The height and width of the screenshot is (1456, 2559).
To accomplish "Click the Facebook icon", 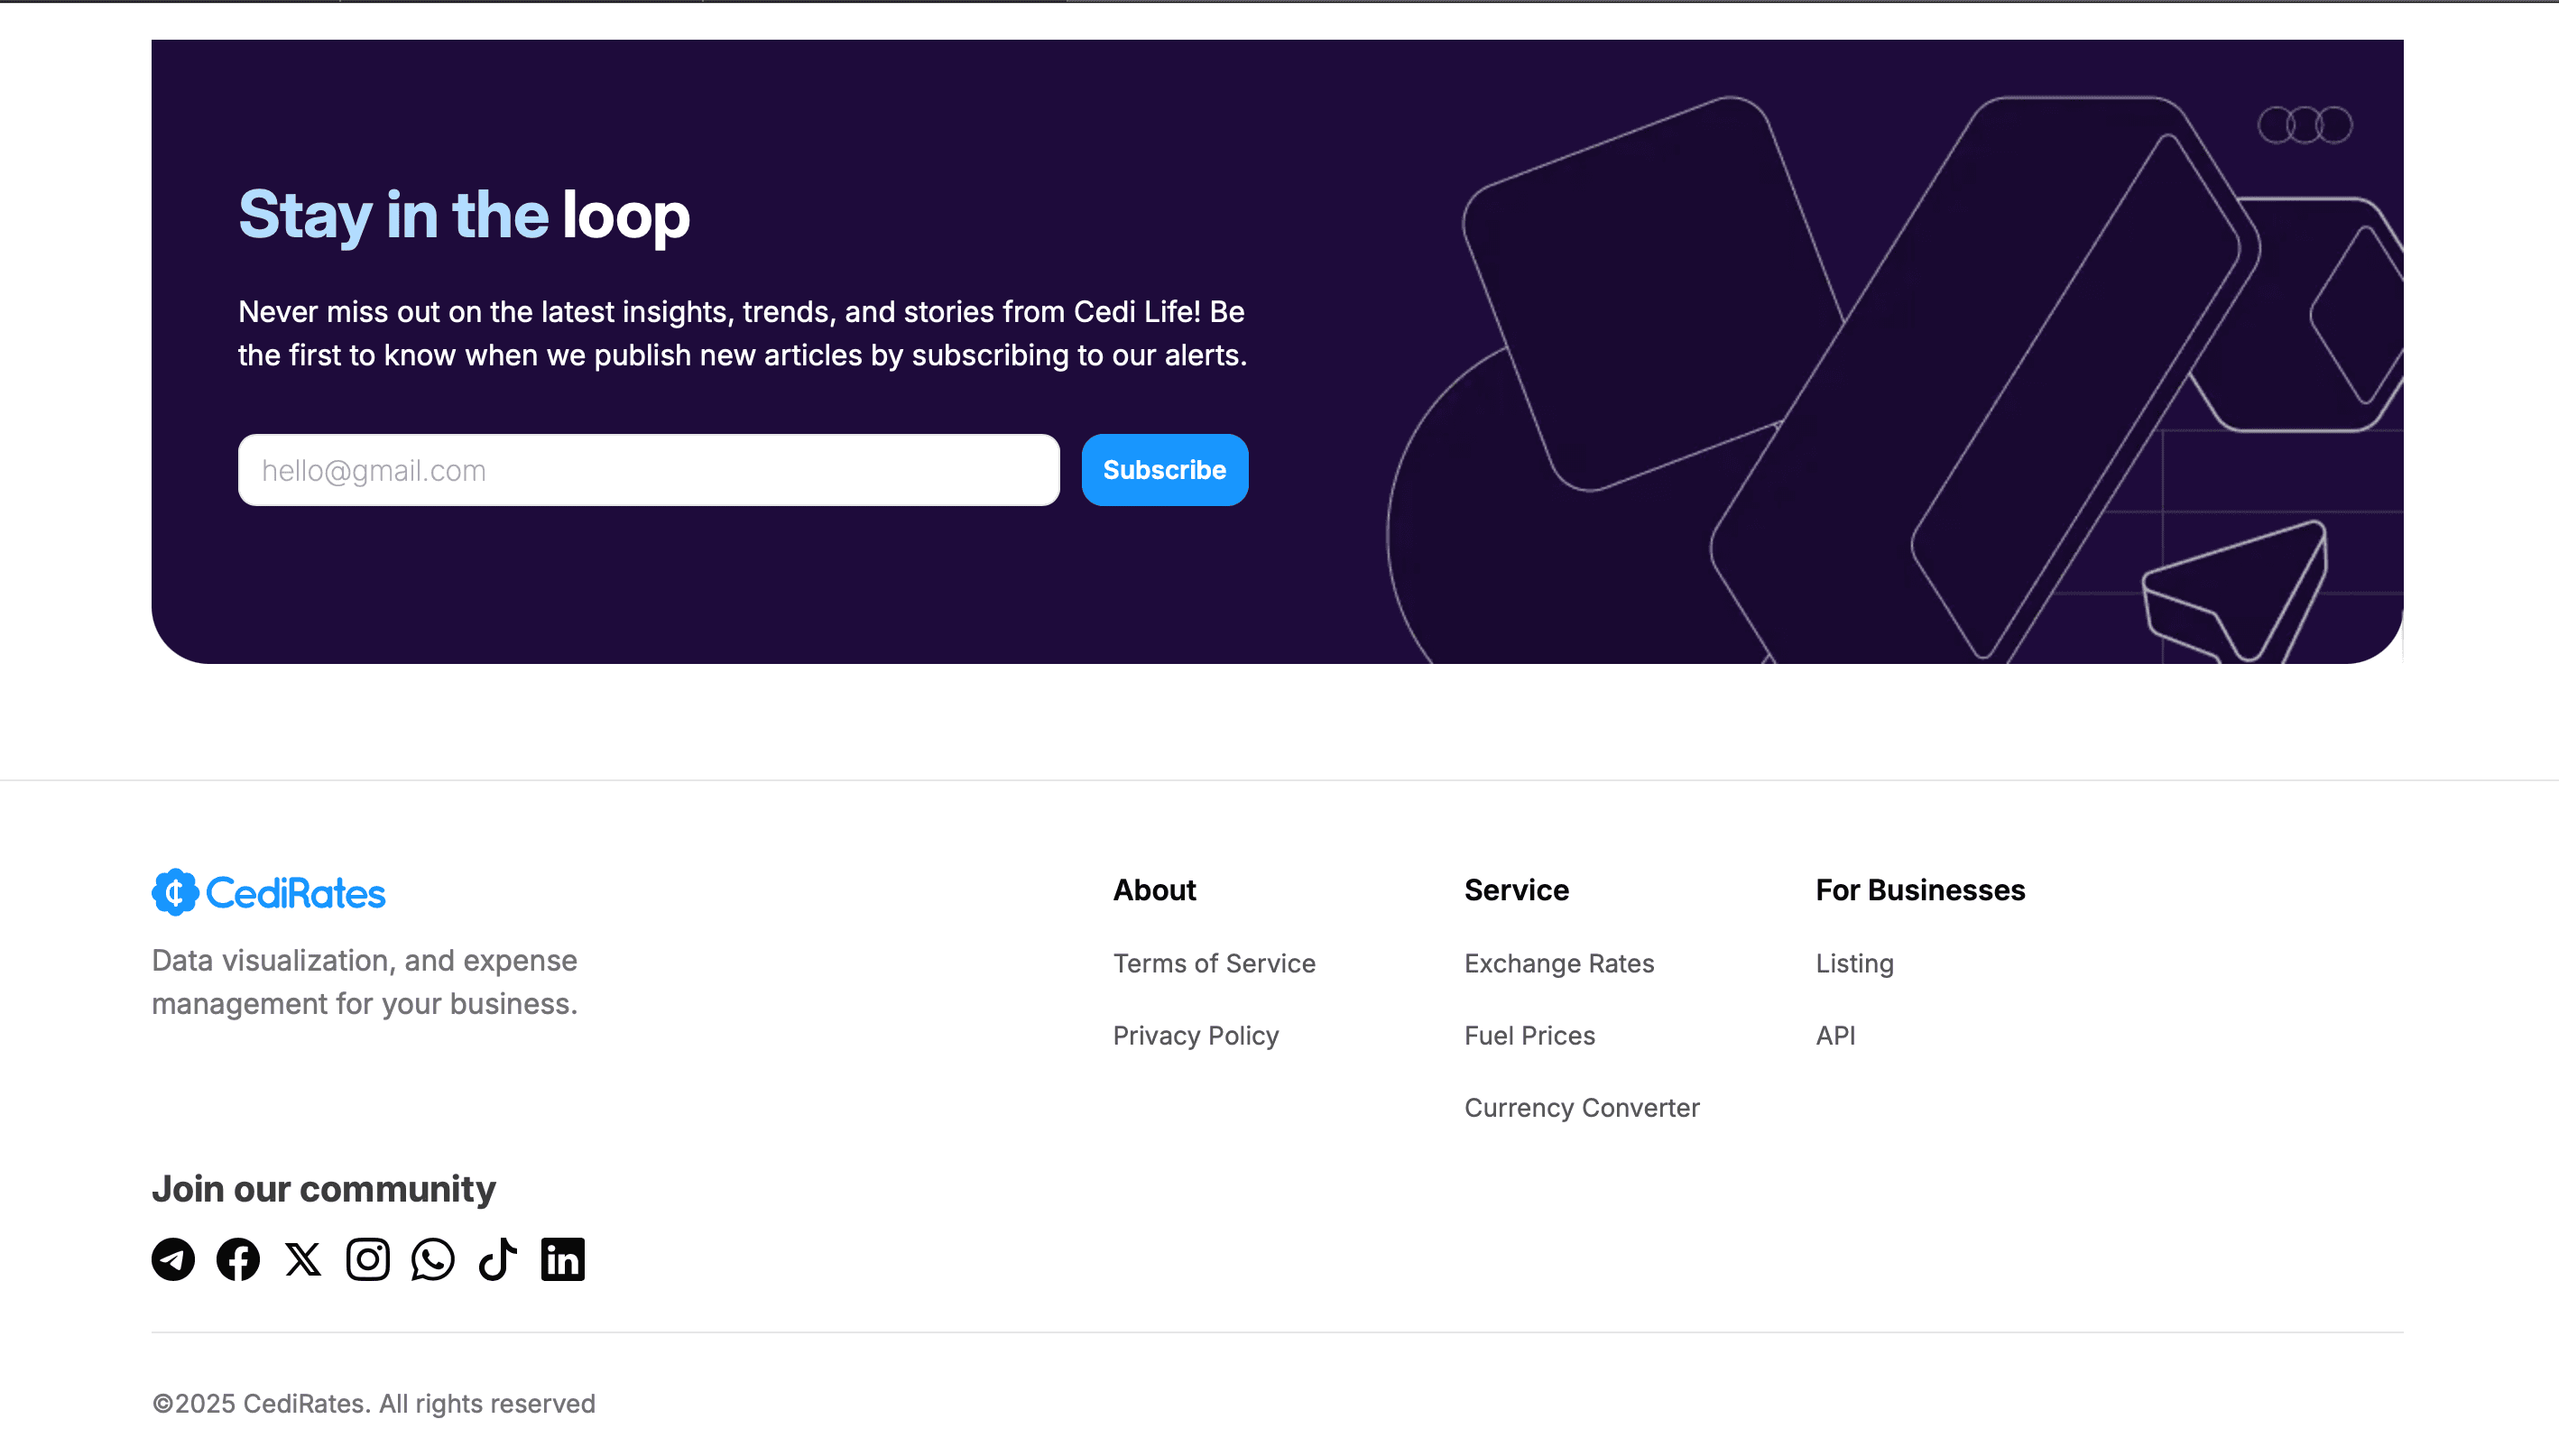I will coord(237,1259).
